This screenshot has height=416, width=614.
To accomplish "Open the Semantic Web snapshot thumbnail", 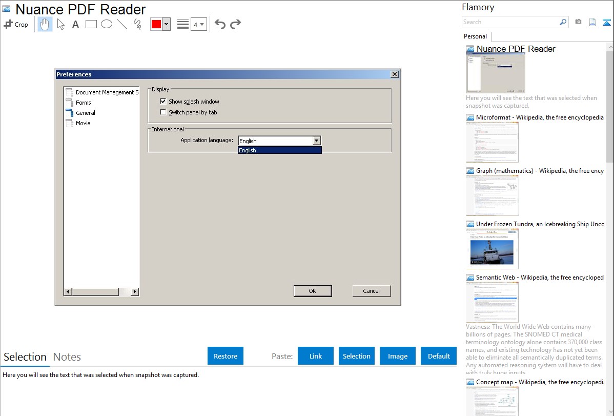I will click(x=492, y=302).
